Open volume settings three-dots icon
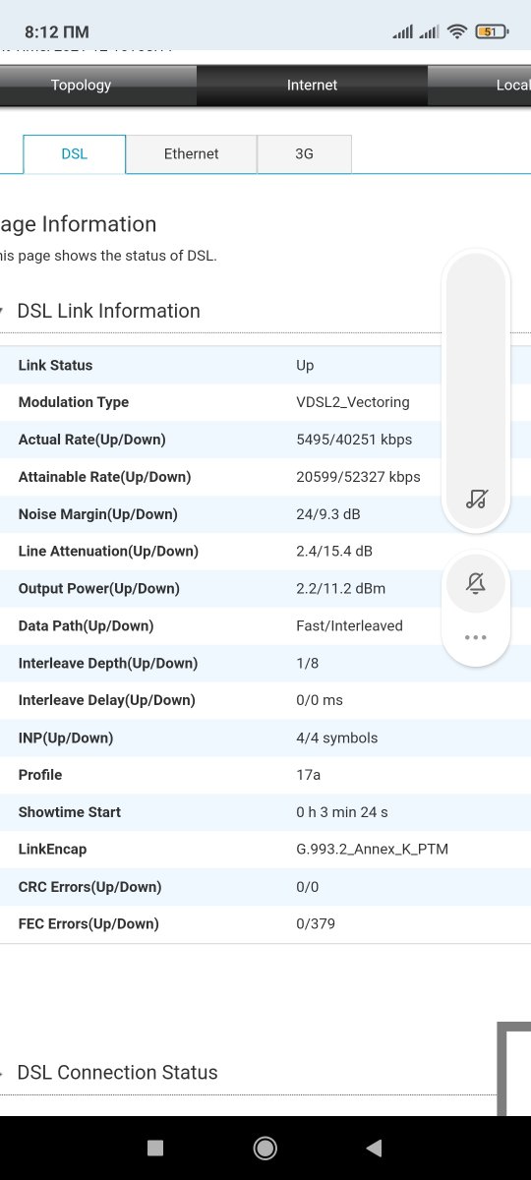The image size is (531, 1180). click(476, 637)
